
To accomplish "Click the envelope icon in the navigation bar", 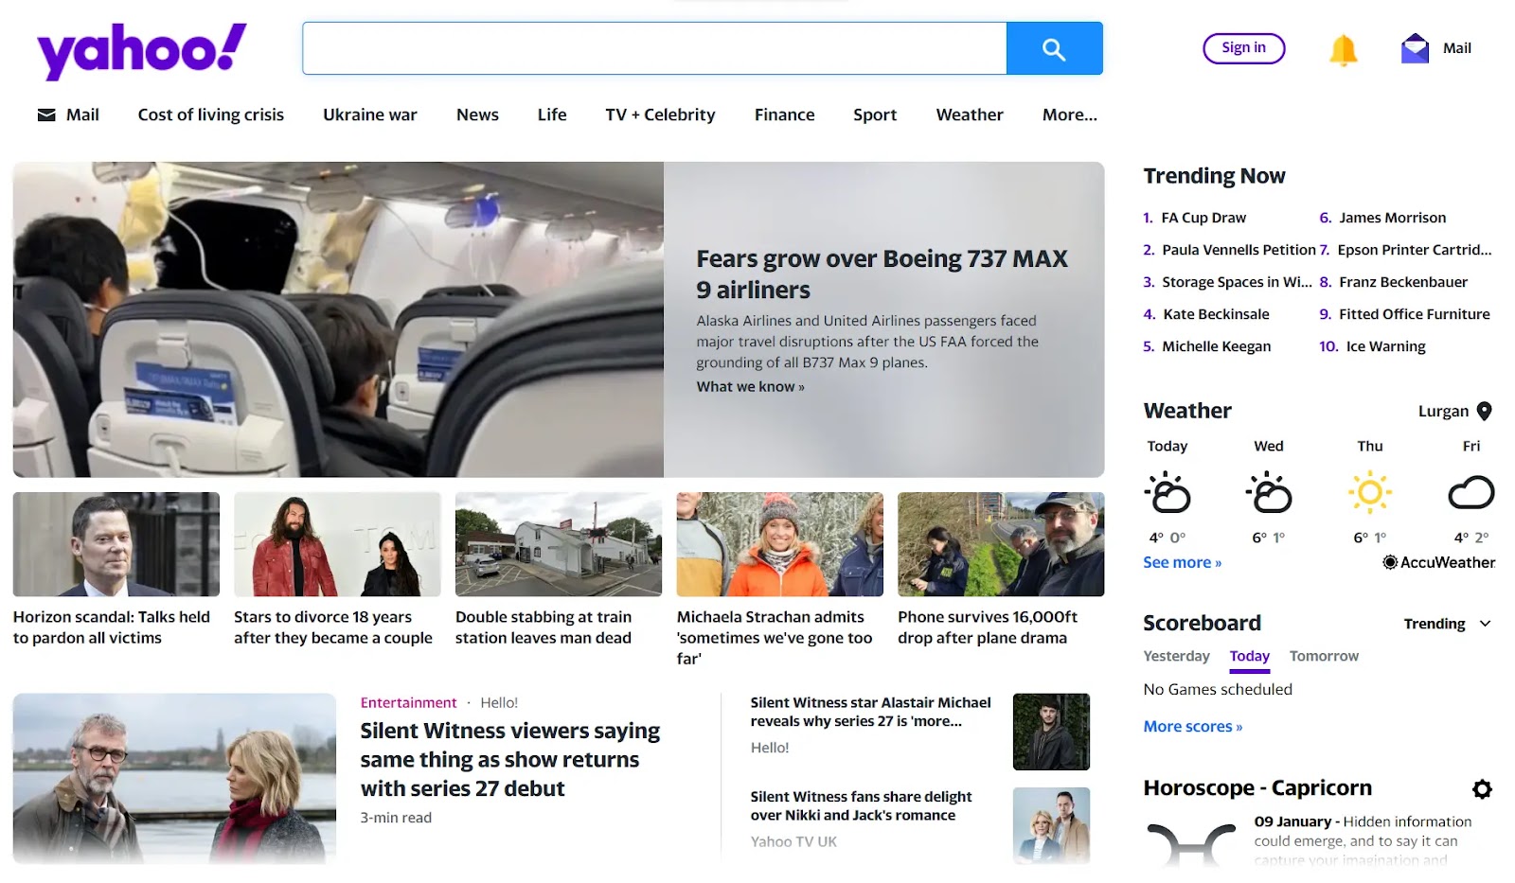I will pyautogui.click(x=46, y=115).
